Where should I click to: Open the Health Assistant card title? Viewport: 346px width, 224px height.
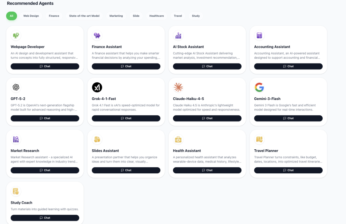[x=187, y=151]
